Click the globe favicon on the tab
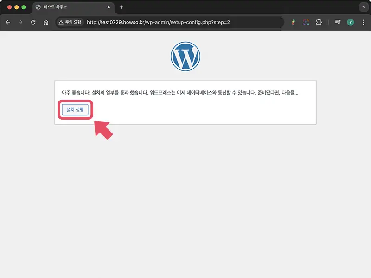This screenshot has width=371, height=278. (38, 7)
